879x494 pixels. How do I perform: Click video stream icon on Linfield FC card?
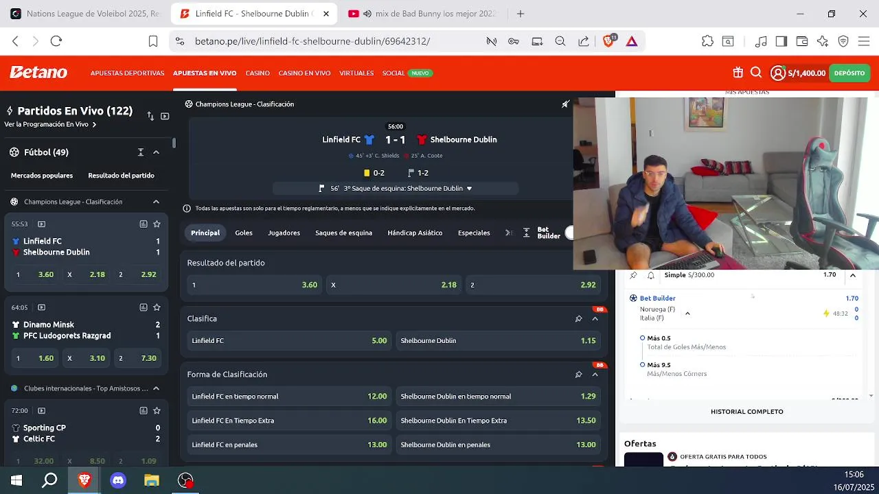click(x=41, y=224)
